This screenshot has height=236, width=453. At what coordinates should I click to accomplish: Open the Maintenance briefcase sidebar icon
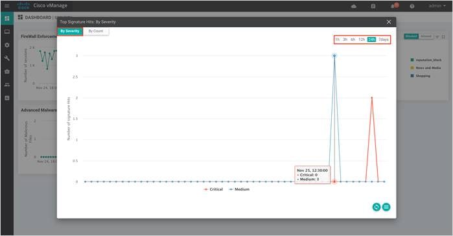[7, 71]
